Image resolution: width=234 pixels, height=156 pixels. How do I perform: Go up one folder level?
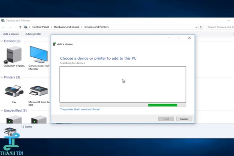(x=20, y=27)
